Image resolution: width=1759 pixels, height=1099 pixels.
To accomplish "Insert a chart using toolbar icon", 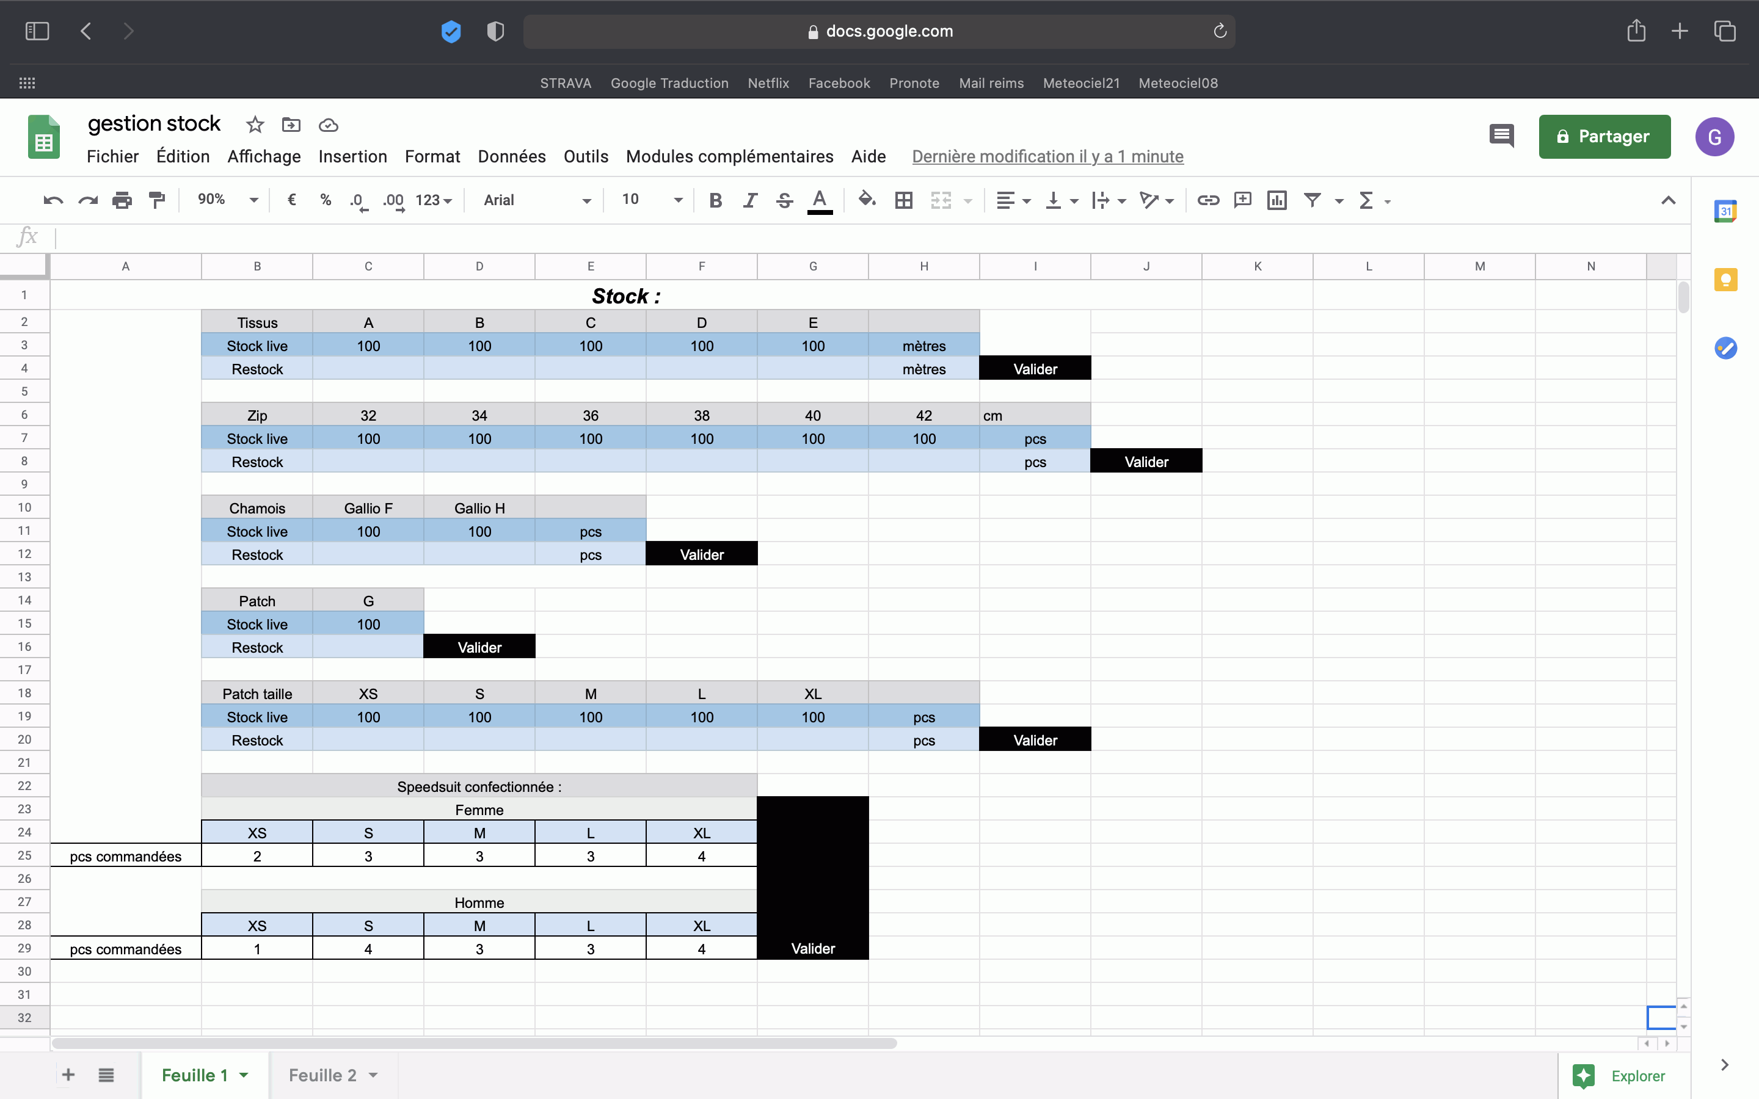I will click(x=1276, y=200).
